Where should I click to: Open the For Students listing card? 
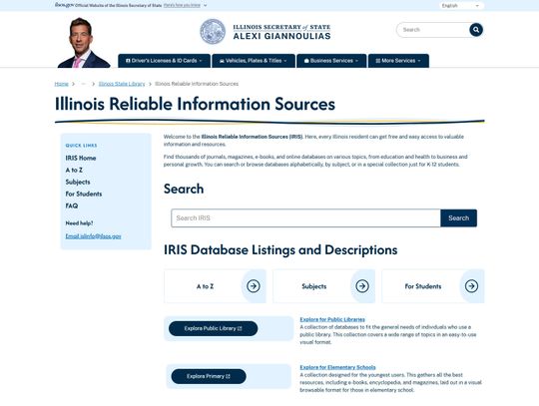tap(433, 286)
